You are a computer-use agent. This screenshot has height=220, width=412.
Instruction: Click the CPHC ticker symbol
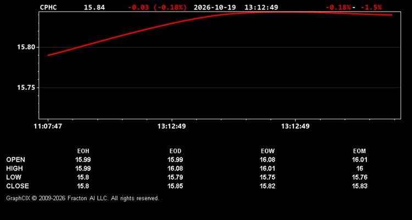48,7
